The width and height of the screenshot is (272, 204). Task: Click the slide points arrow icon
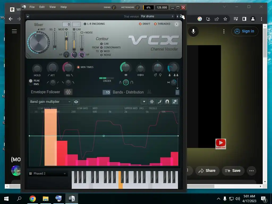(175, 102)
